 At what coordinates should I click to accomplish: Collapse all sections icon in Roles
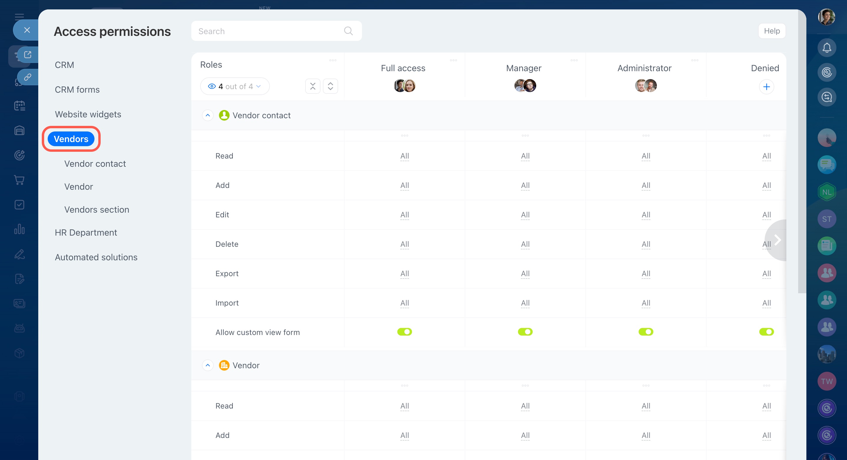(312, 86)
